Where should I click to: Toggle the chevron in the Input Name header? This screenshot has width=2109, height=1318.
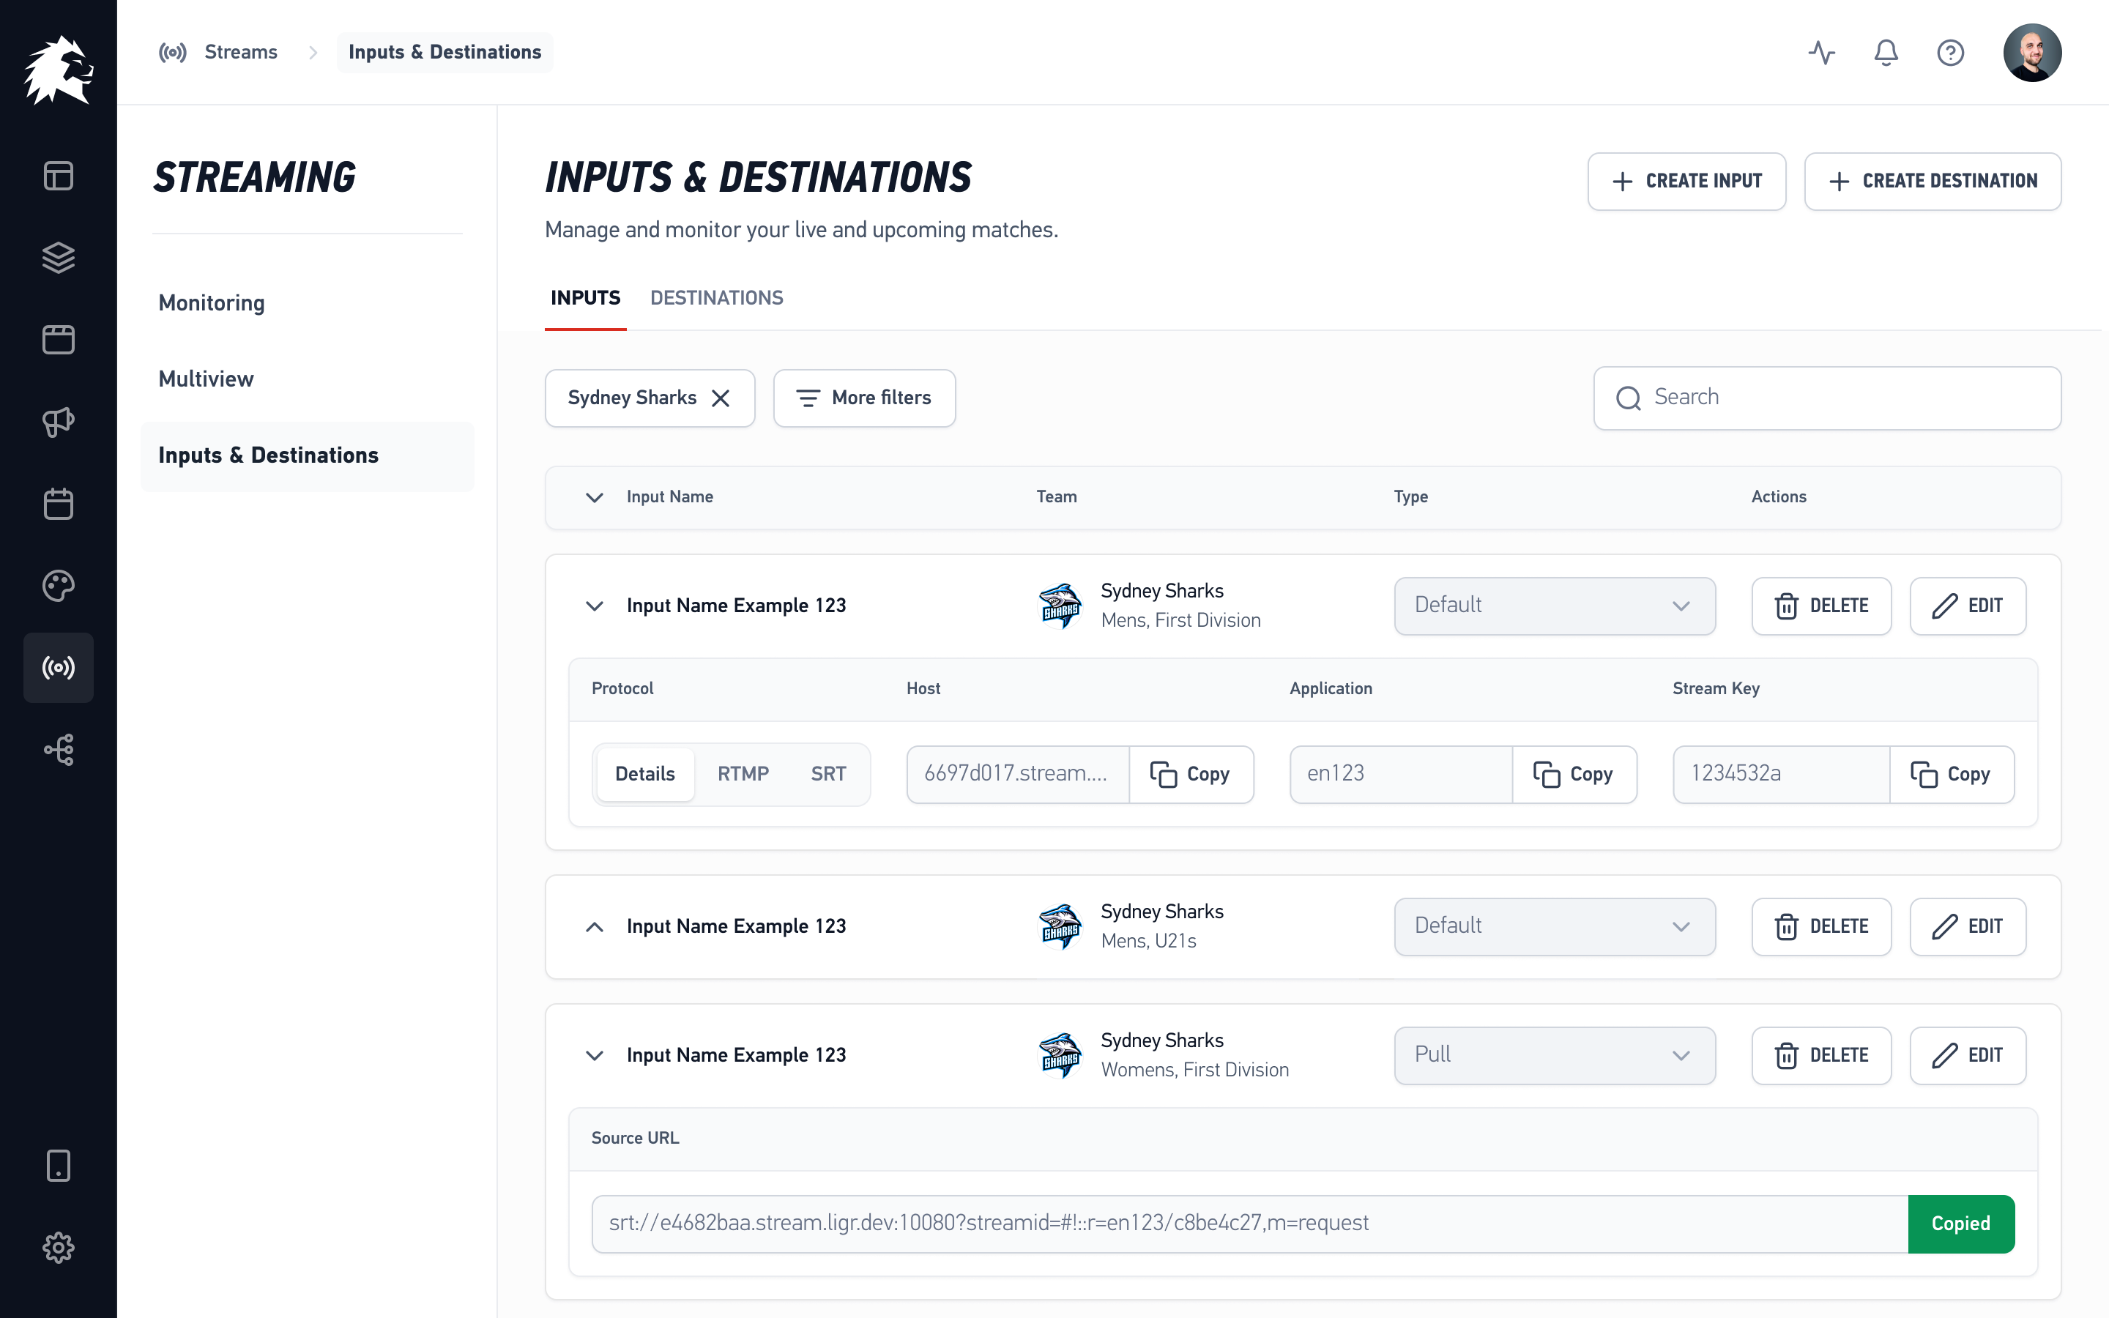point(595,497)
